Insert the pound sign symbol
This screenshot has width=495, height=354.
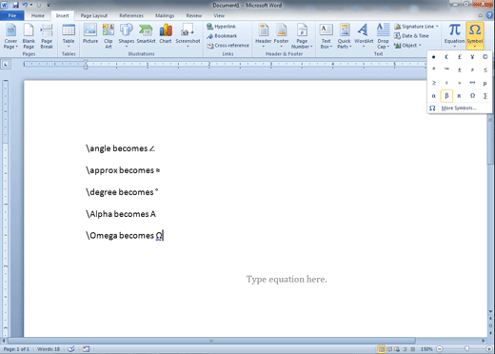pos(460,57)
